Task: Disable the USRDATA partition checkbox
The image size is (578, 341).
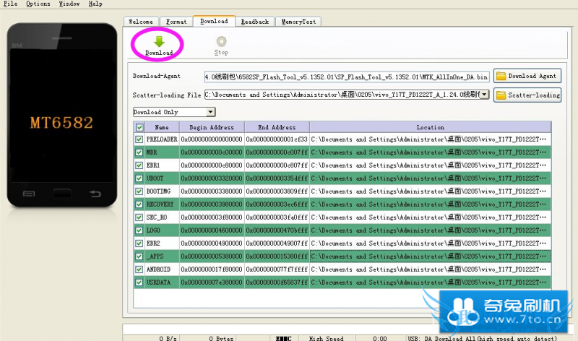Action: click(139, 282)
